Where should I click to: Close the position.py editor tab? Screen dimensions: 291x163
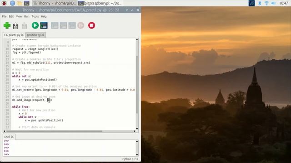click(x=43, y=35)
